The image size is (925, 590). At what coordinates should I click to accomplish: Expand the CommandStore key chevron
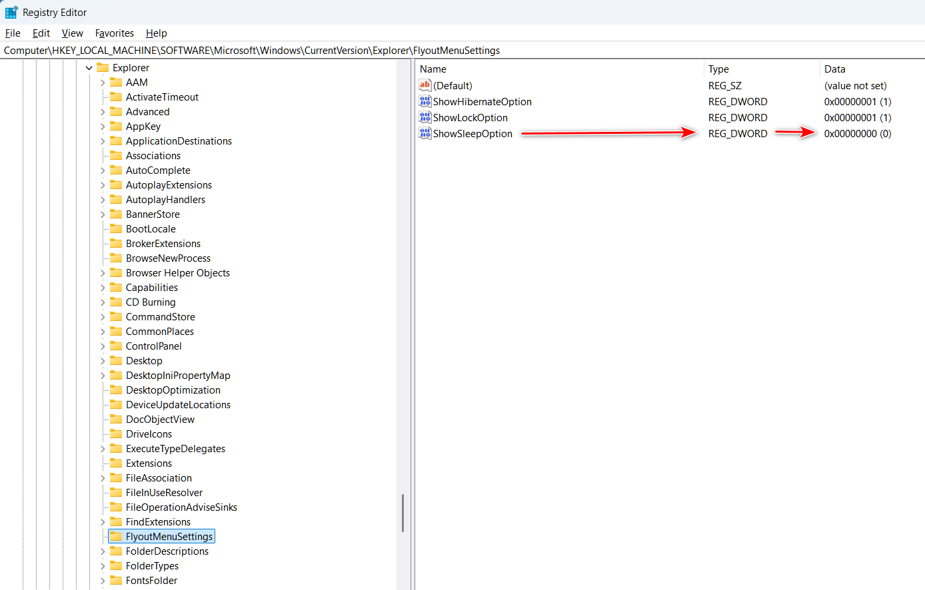tap(103, 317)
